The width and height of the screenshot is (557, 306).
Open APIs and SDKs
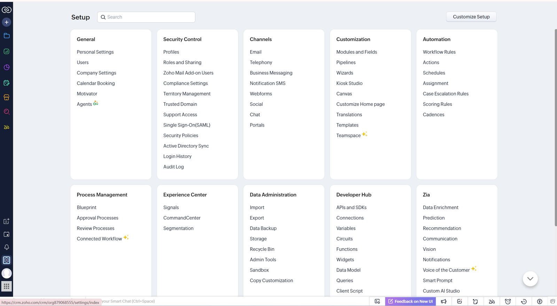point(351,208)
